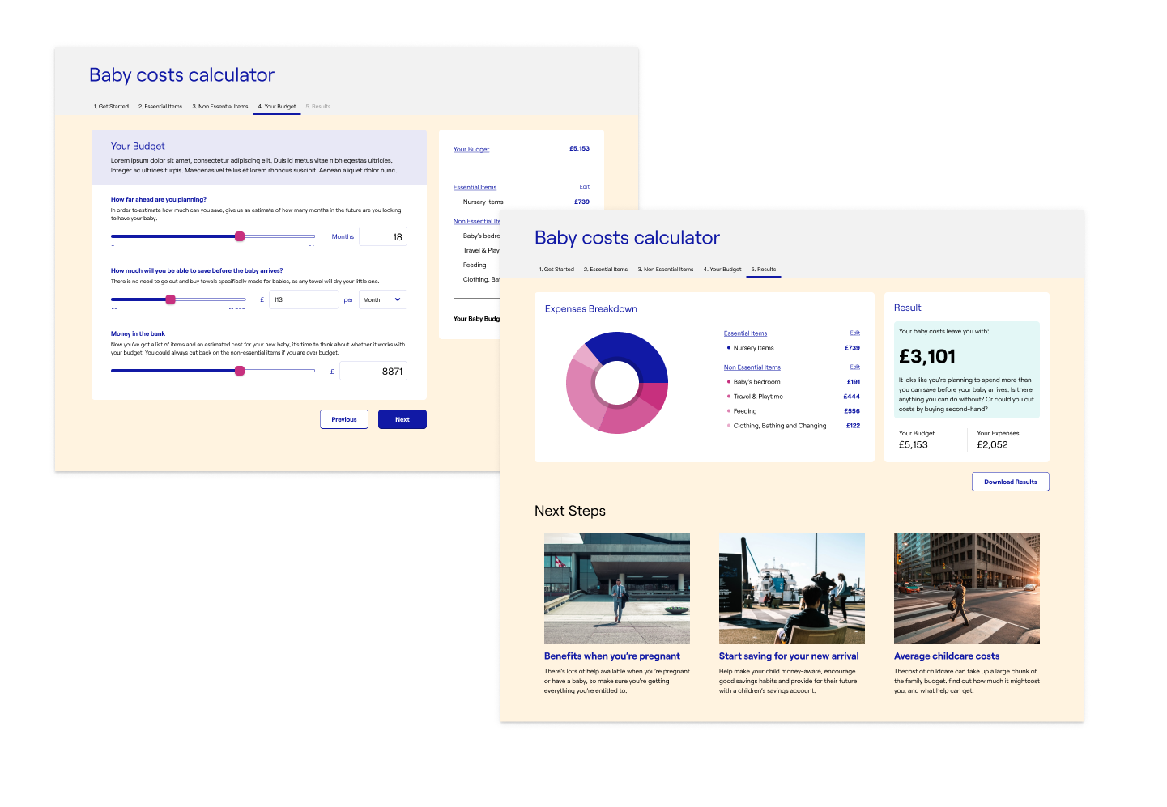
Task: Click Edit beside Non Essential Items in Expenses Breakdown
Action: pyautogui.click(x=855, y=367)
